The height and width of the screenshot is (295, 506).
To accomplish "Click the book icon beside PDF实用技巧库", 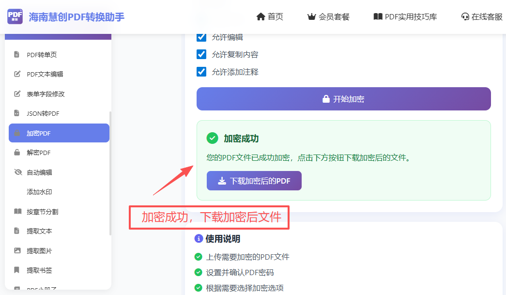I will (378, 16).
